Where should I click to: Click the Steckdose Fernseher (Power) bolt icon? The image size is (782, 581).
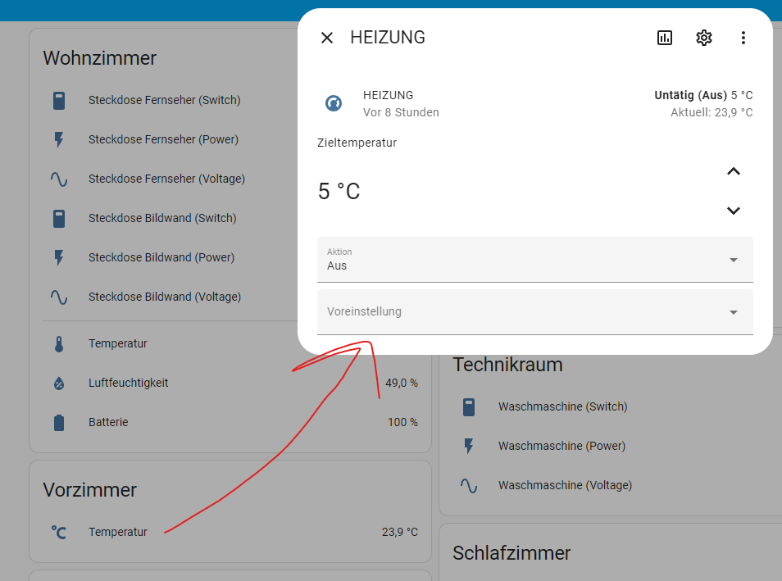coord(59,139)
